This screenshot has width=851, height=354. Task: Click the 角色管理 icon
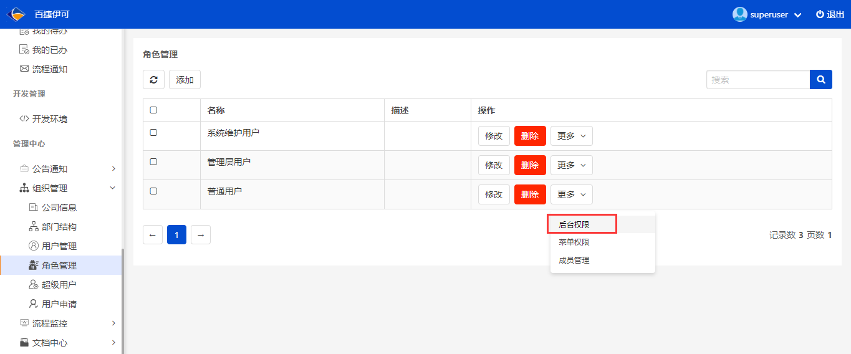point(34,265)
